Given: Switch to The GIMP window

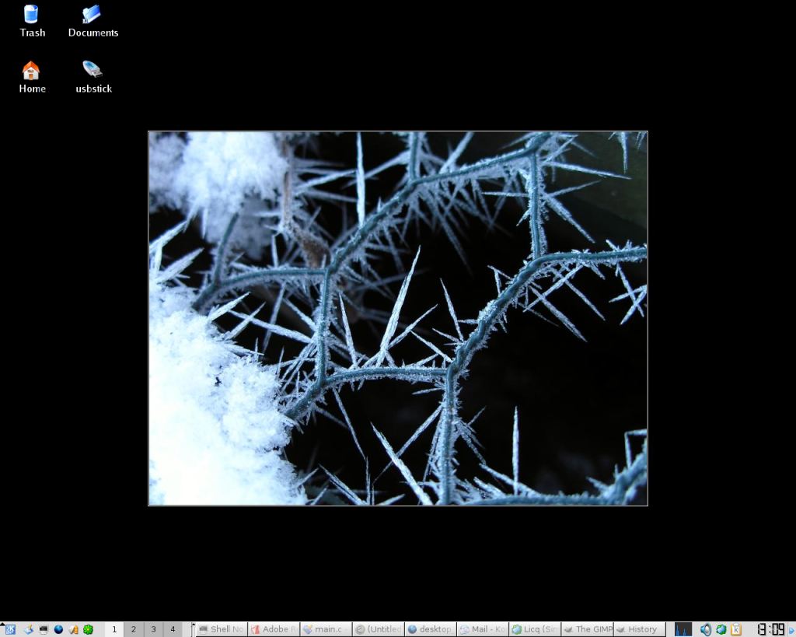Looking at the screenshot, I should (588, 629).
